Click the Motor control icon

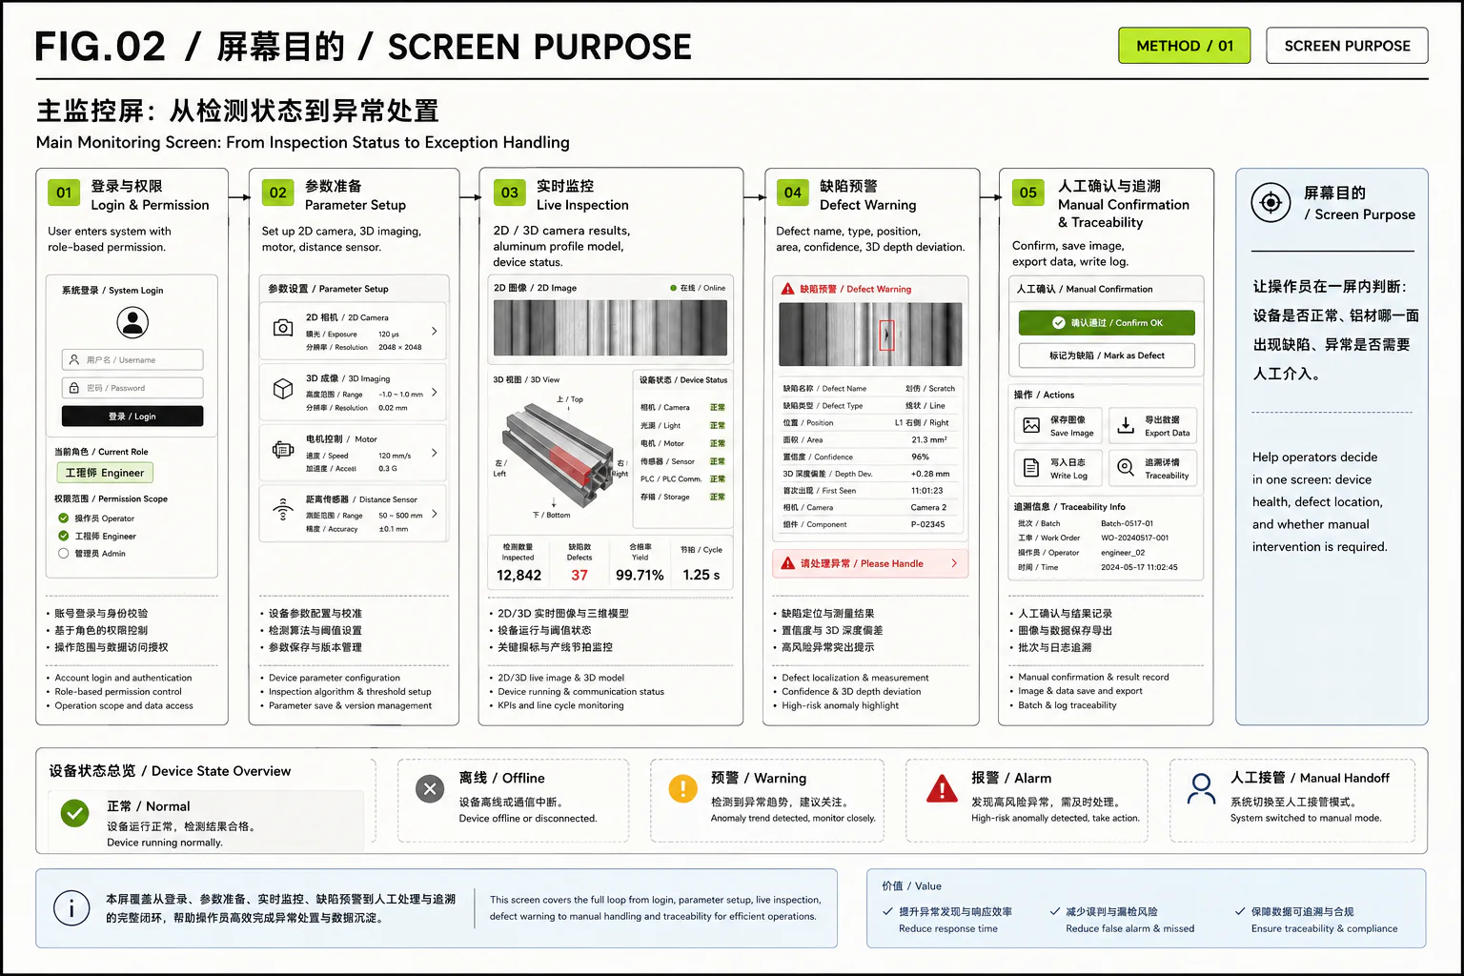click(x=283, y=449)
